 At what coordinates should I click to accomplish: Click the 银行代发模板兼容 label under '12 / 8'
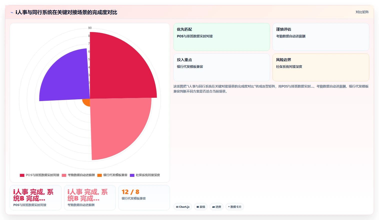pyautogui.click(x=134, y=199)
